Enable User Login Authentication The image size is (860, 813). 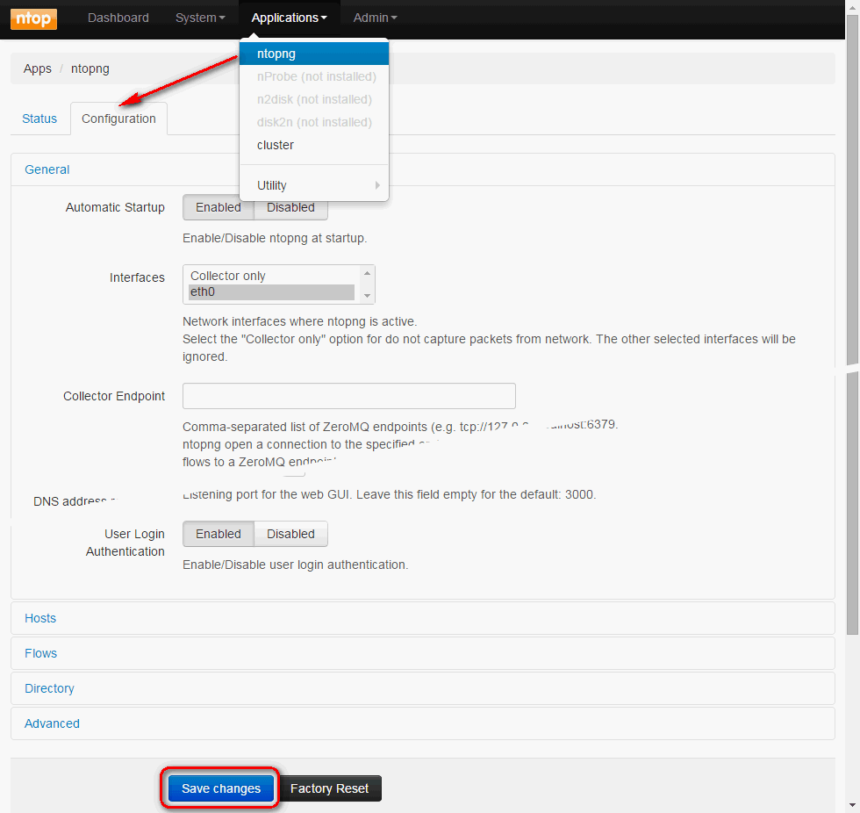click(x=219, y=534)
